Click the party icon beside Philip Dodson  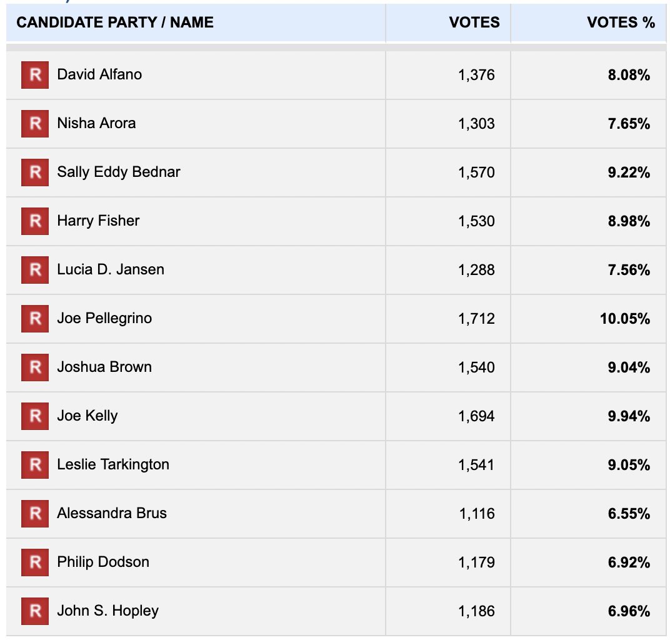tap(35, 562)
